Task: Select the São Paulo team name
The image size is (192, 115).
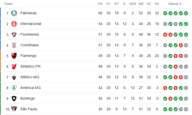Action: [29, 109]
